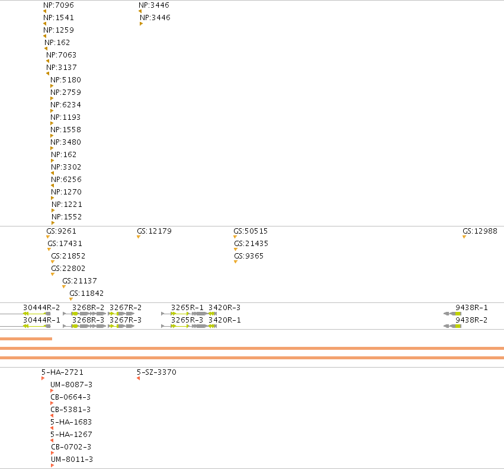Click the 5-SZ-3370 label

click(156, 372)
